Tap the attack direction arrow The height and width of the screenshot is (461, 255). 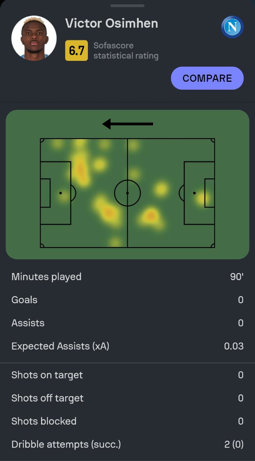click(128, 124)
